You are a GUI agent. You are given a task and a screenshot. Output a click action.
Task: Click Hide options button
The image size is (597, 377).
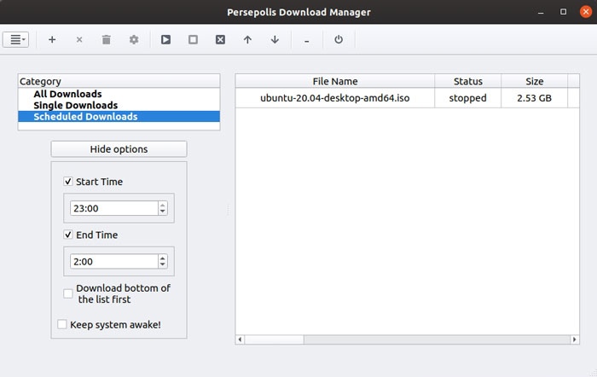pos(119,149)
